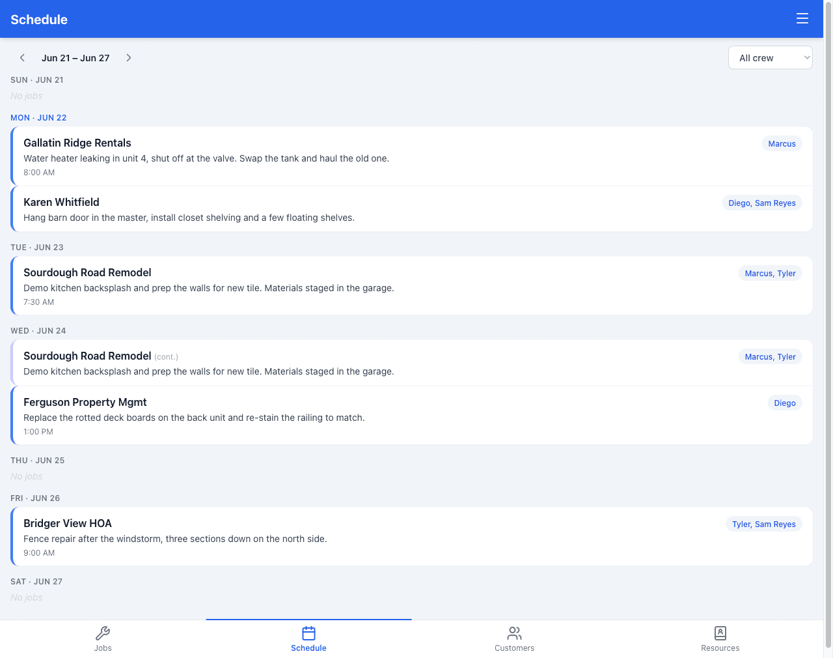Switch to the Jobs tab label
This screenshot has width=833, height=658.
point(103,648)
